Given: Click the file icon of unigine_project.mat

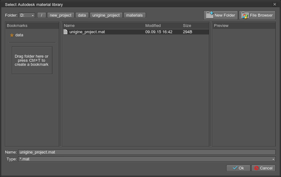Looking at the screenshot, I should click(66, 32).
